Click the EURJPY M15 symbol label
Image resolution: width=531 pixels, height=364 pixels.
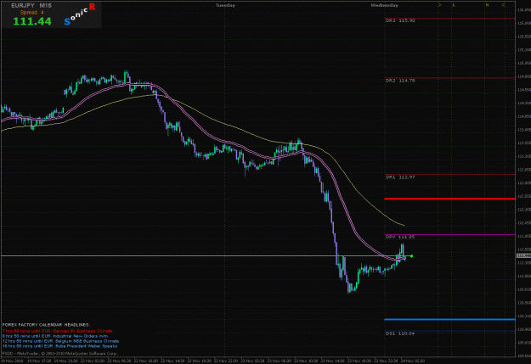31,6
